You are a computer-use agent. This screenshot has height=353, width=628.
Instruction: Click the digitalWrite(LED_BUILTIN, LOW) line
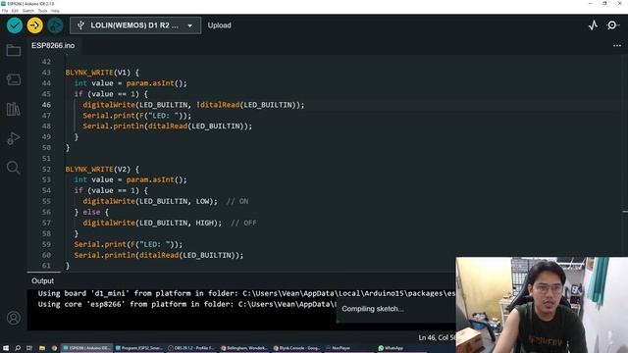pyautogui.click(x=150, y=201)
